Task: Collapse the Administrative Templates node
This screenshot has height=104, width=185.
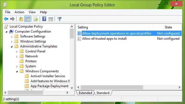Action: (12, 47)
